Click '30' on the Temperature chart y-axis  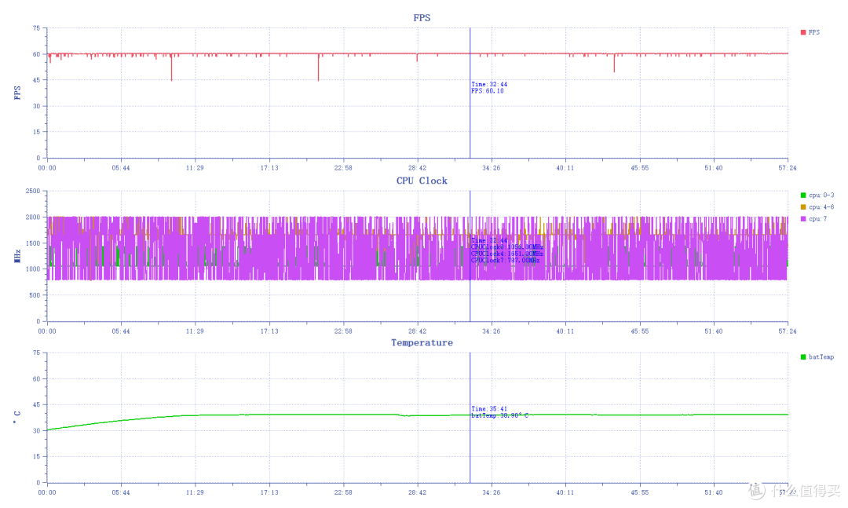tap(36, 430)
